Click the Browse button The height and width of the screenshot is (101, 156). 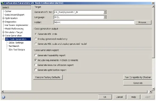[x=143, y=22]
